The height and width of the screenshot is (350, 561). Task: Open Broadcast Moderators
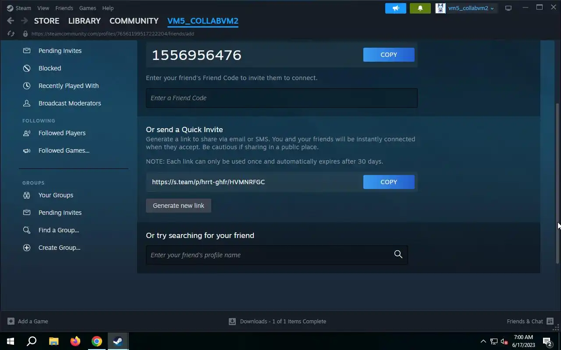click(70, 103)
